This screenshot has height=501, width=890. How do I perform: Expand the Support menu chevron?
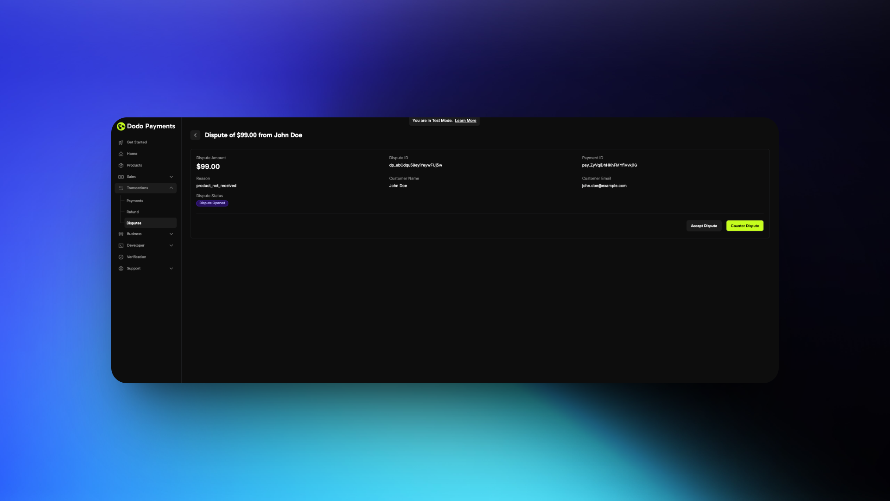point(171,269)
